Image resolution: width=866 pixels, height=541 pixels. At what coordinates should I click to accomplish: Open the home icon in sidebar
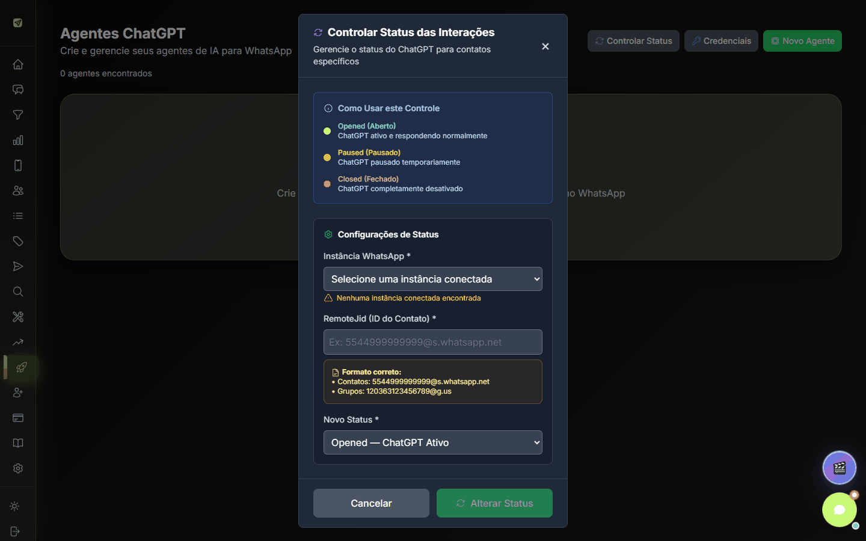[x=18, y=64]
